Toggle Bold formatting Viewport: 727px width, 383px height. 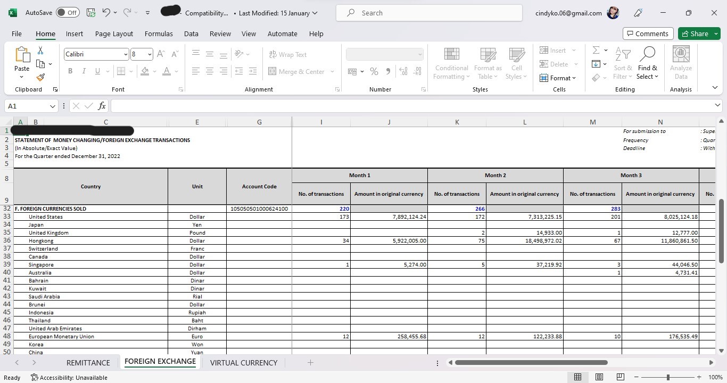point(70,71)
